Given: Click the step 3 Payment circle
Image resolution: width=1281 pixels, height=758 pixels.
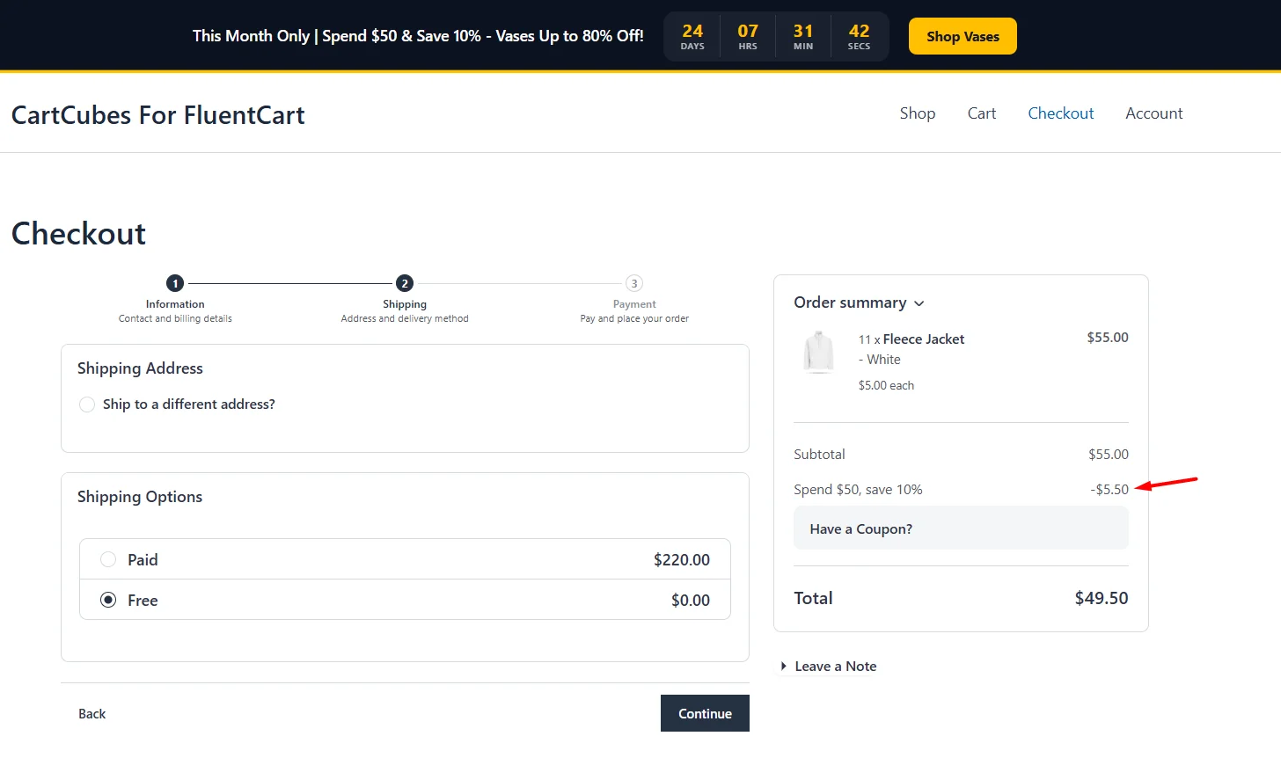Looking at the screenshot, I should pyautogui.click(x=634, y=283).
